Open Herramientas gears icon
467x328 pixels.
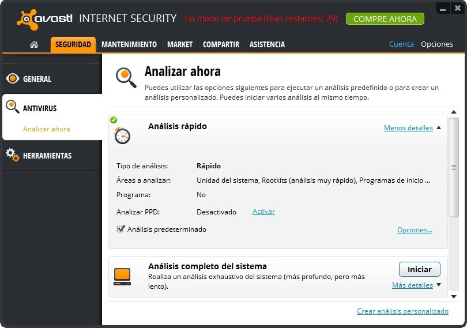13,155
